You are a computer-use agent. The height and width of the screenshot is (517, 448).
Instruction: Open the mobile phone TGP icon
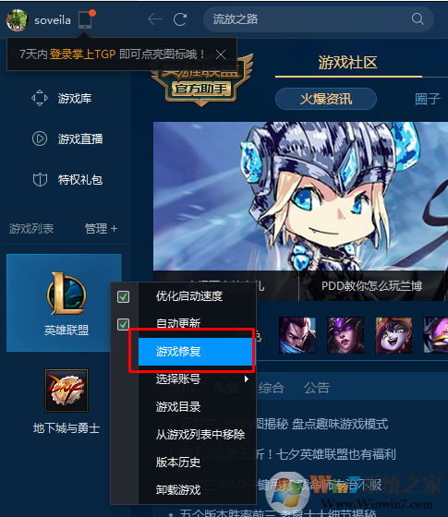(86, 19)
